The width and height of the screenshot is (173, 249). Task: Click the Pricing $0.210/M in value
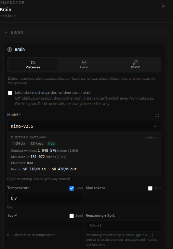tap(35, 169)
